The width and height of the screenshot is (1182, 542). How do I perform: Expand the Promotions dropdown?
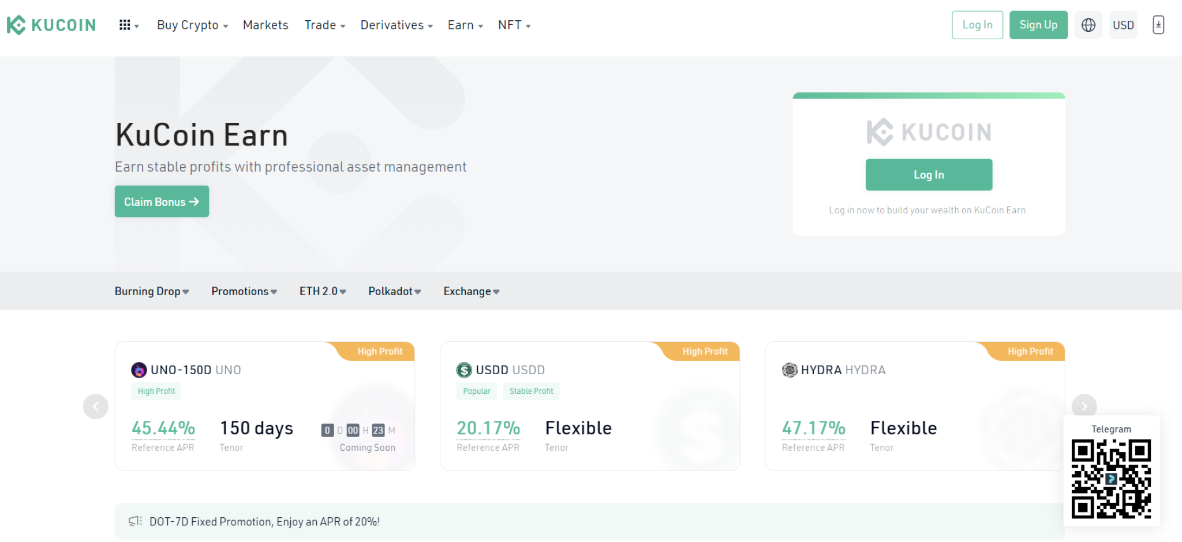click(243, 291)
